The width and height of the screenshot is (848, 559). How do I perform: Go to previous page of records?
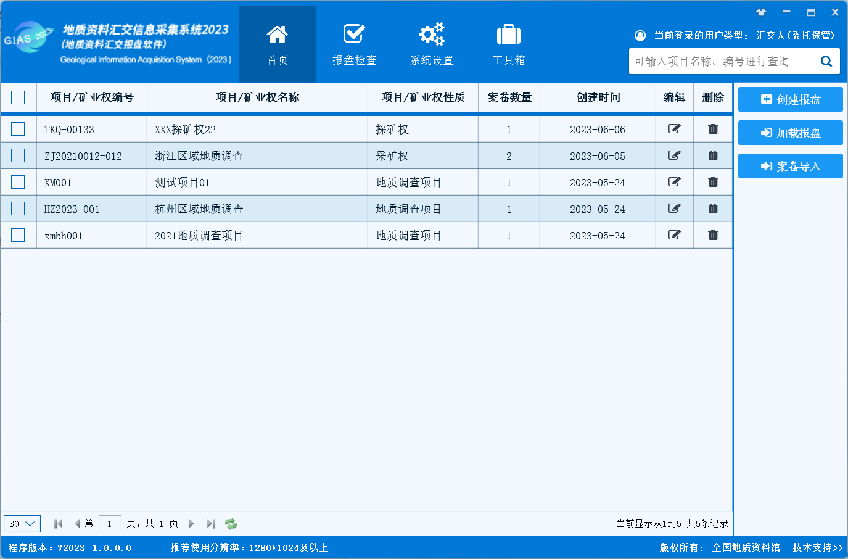point(77,524)
